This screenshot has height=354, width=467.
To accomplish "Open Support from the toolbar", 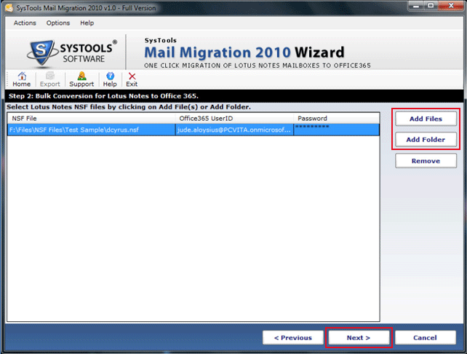I will click(81, 79).
